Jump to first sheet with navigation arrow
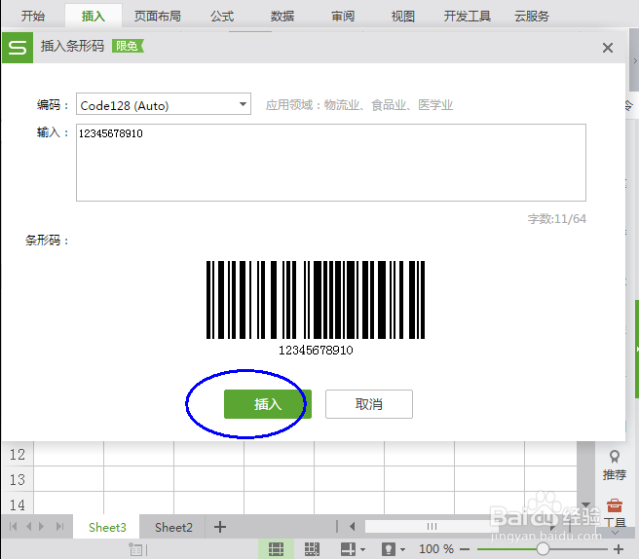Image resolution: width=639 pixels, height=559 pixels. click(x=13, y=527)
